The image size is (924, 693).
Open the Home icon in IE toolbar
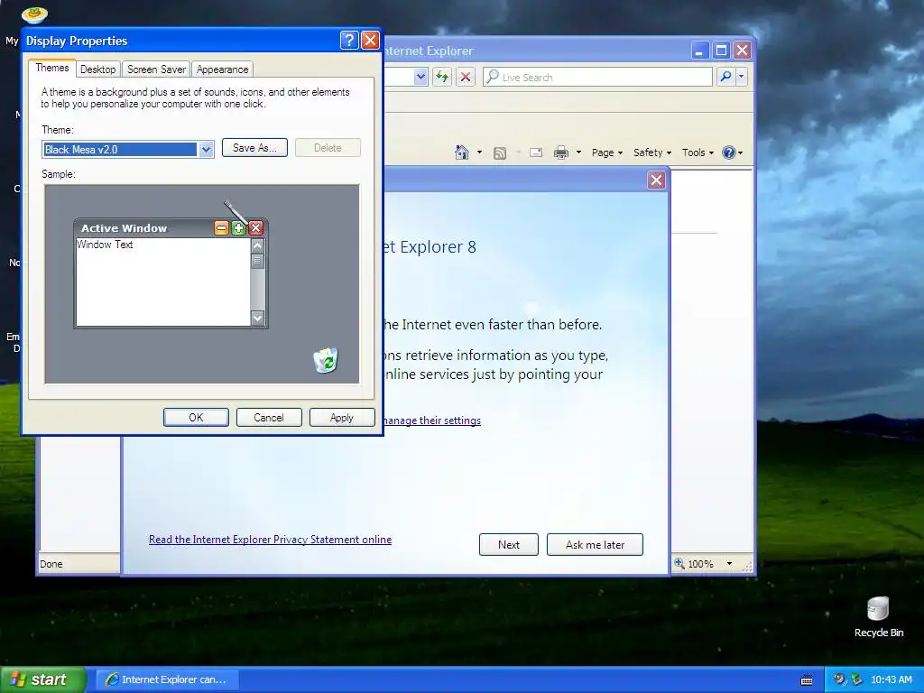pos(462,152)
